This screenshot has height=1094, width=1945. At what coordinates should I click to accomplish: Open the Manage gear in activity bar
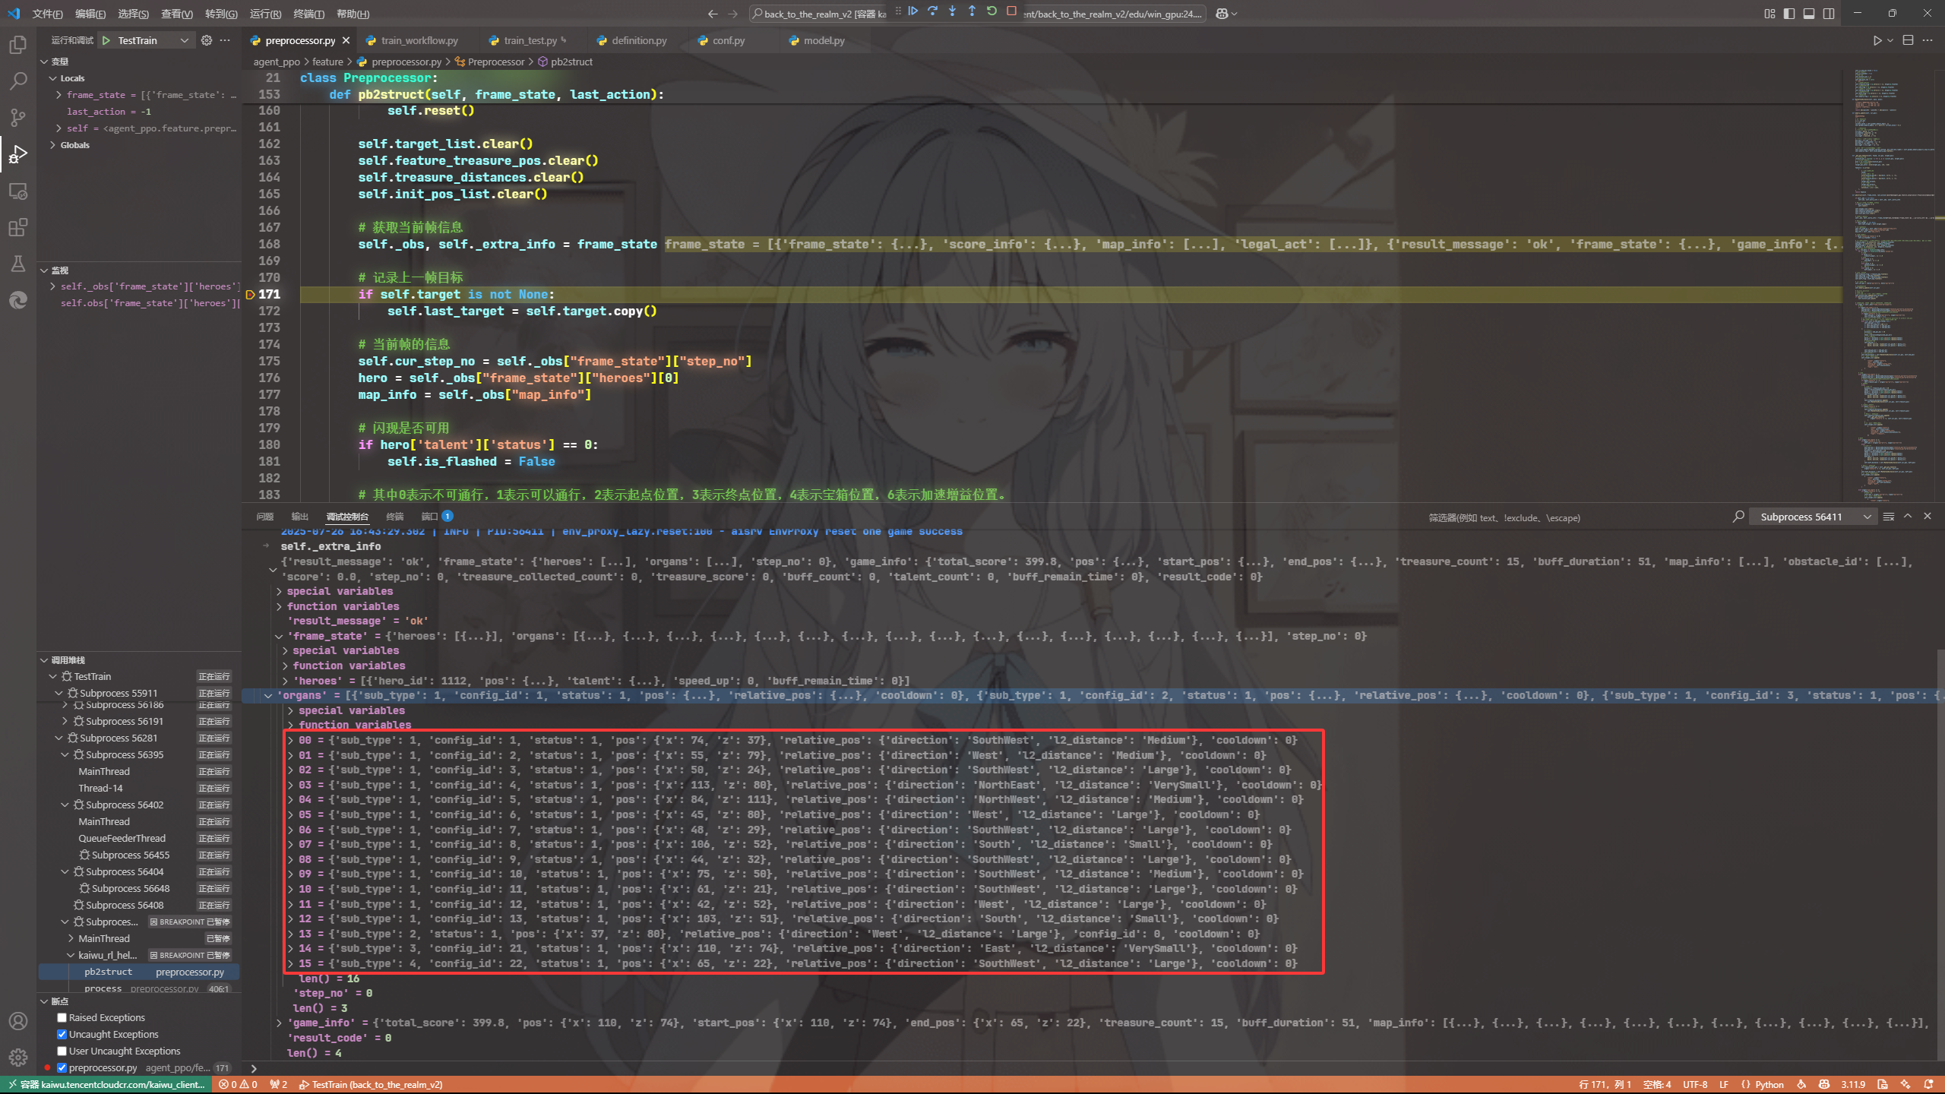coord(18,1057)
